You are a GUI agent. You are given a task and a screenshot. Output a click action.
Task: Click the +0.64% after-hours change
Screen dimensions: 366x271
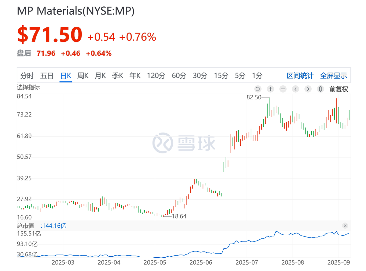point(99,53)
